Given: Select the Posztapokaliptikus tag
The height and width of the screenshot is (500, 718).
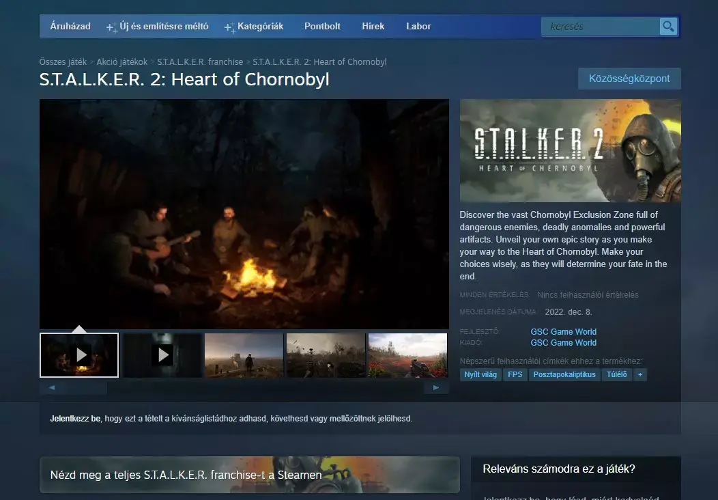Looking at the screenshot, I should click(564, 374).
